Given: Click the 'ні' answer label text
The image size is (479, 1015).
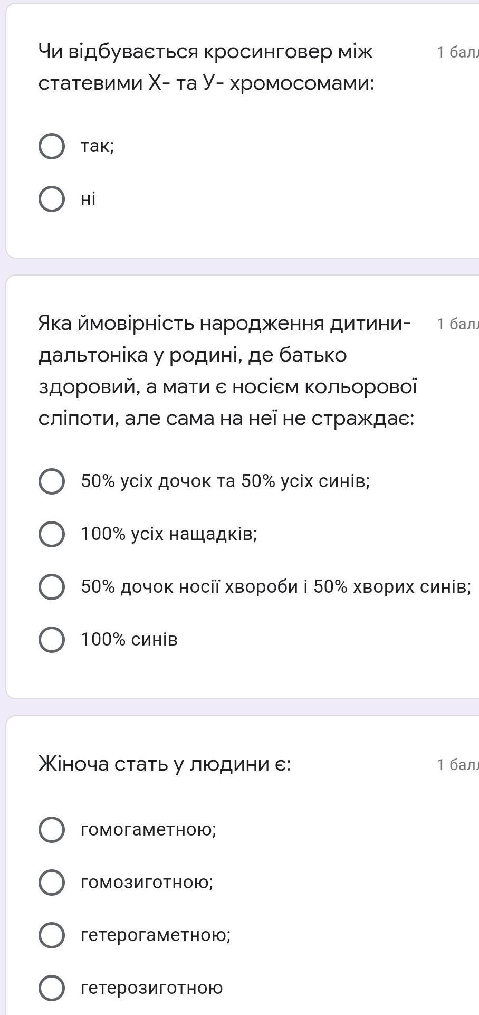Looking at the screenshot, I should click(88, 198).
